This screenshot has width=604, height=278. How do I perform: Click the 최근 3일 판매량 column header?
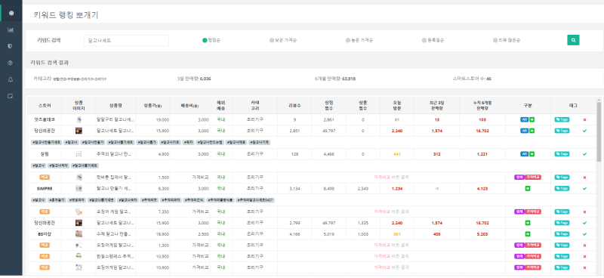pos(437,105)
